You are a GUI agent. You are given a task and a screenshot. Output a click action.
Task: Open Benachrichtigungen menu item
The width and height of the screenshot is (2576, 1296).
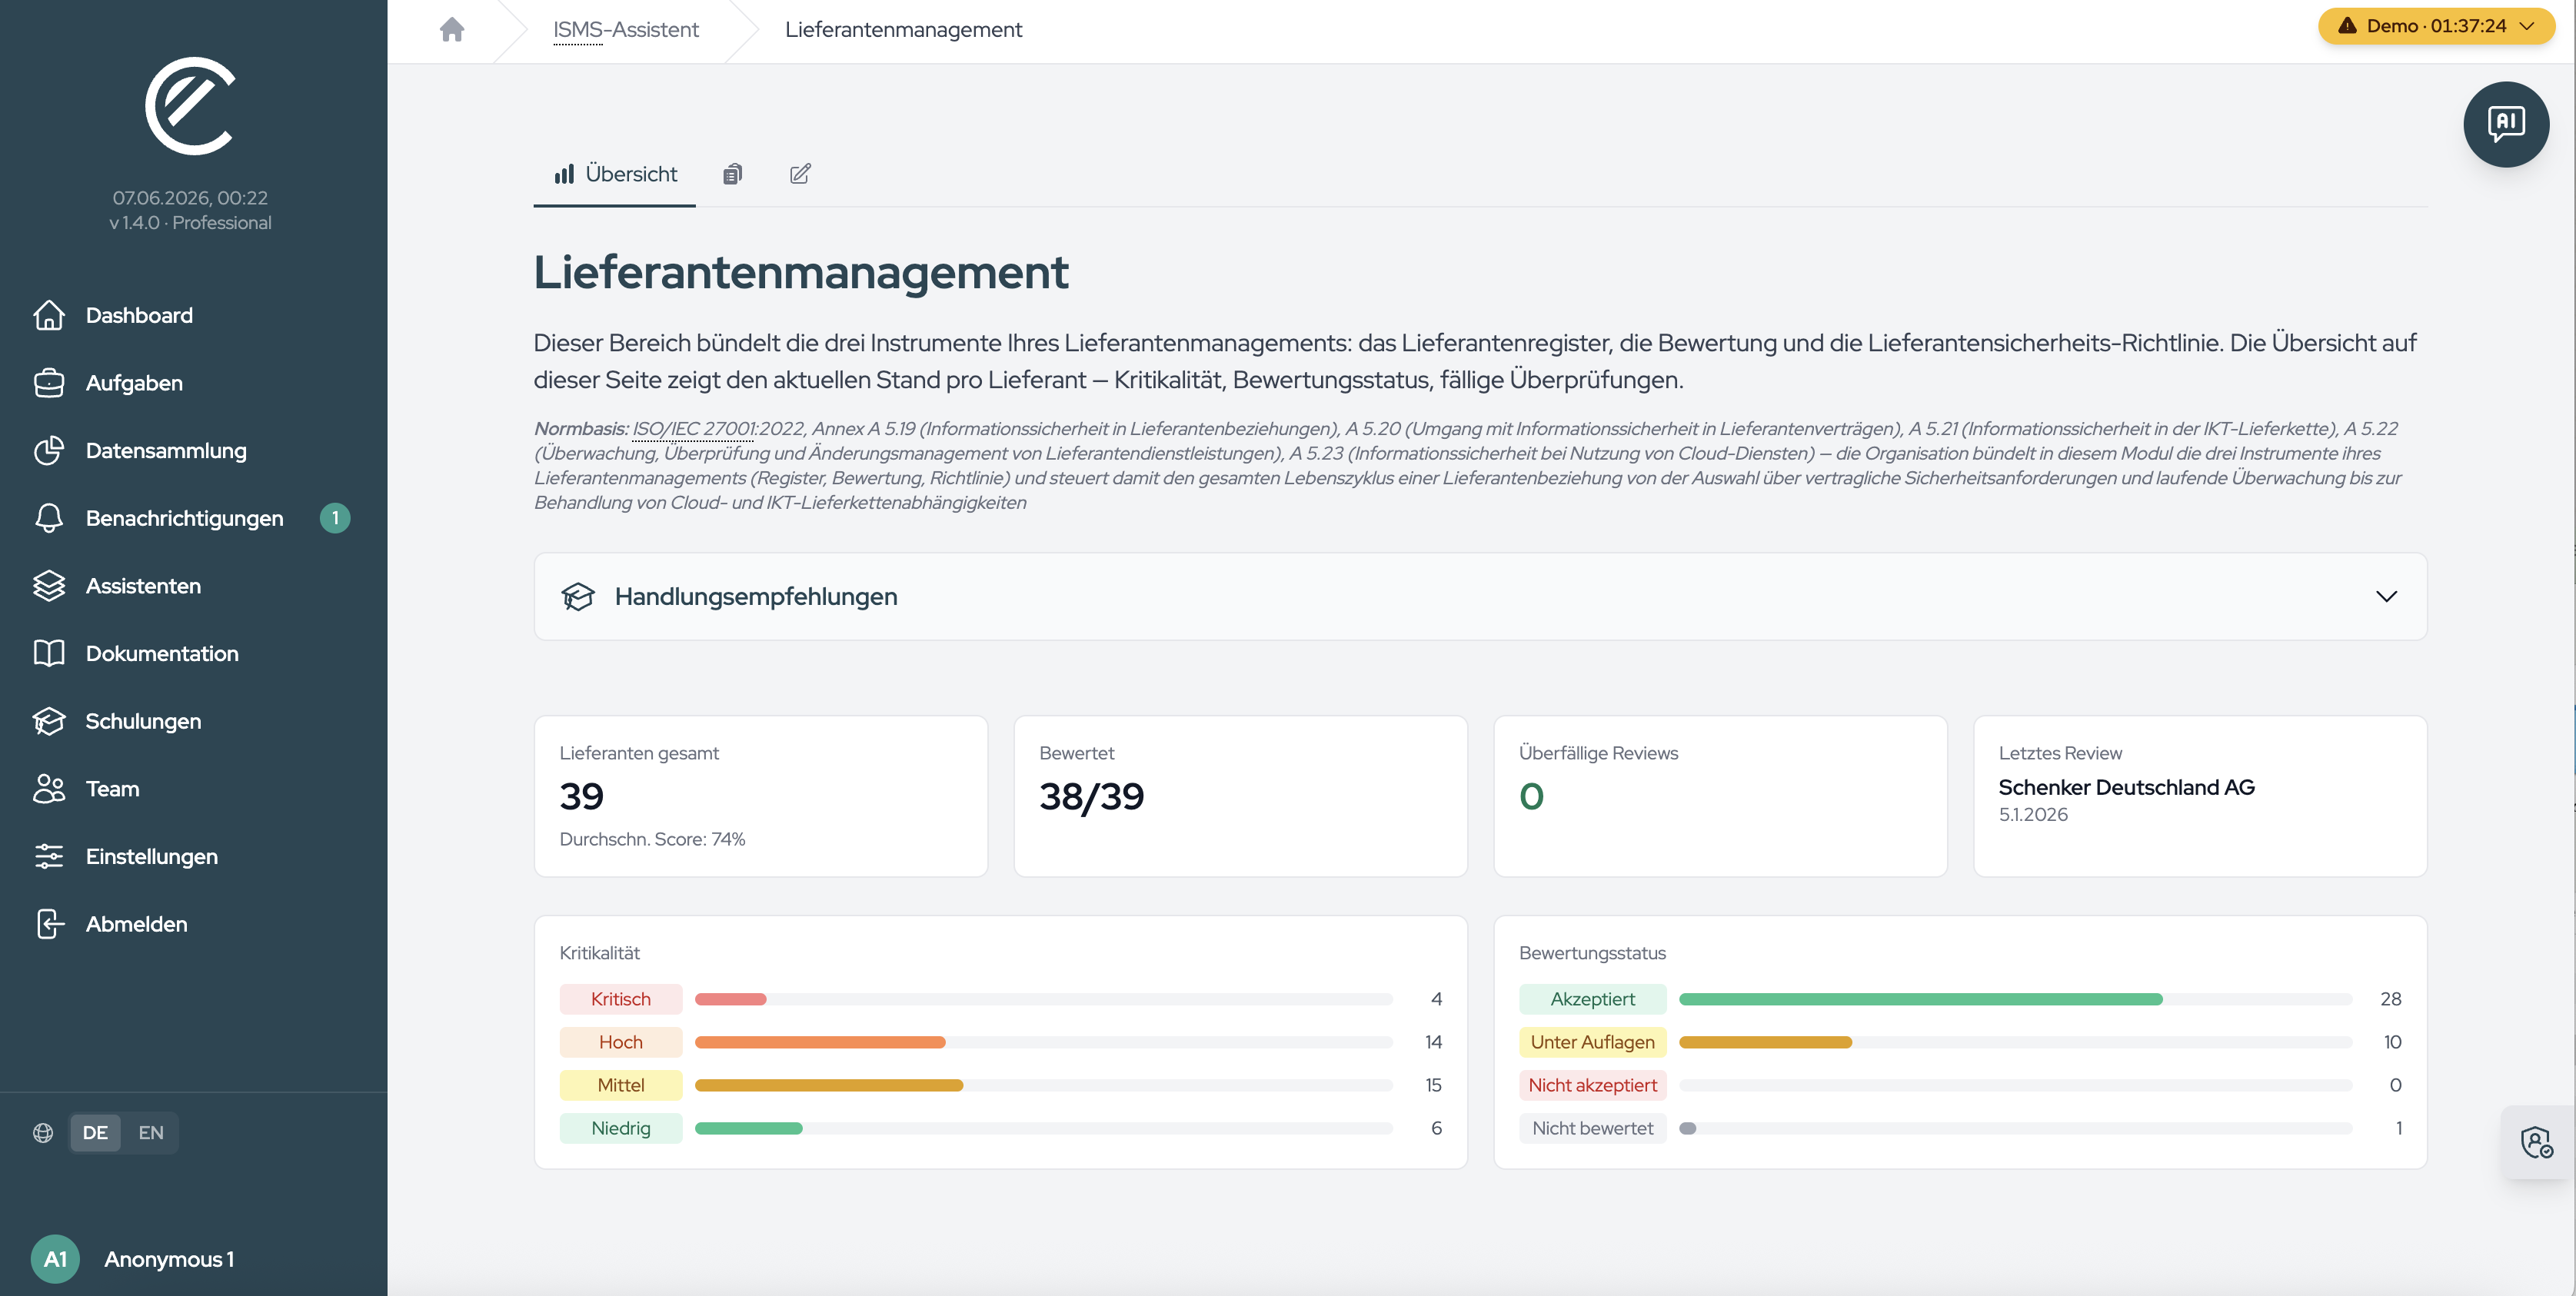click(x=185, y=518)
